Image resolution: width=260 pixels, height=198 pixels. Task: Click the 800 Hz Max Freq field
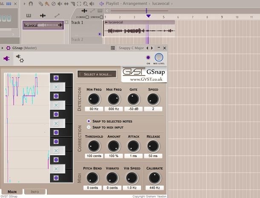point(113,109)
